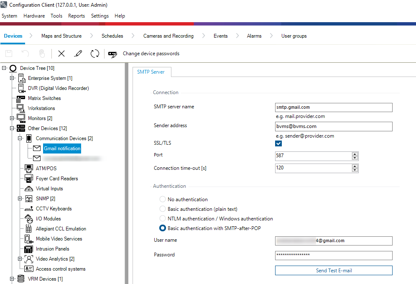
Task: Click the ATM/POS icon in device tree
Action: click(x=29, y=169)
